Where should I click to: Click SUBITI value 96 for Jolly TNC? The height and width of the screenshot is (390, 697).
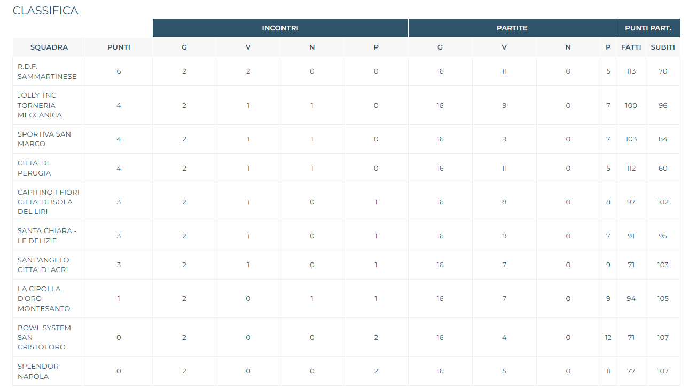663,105
